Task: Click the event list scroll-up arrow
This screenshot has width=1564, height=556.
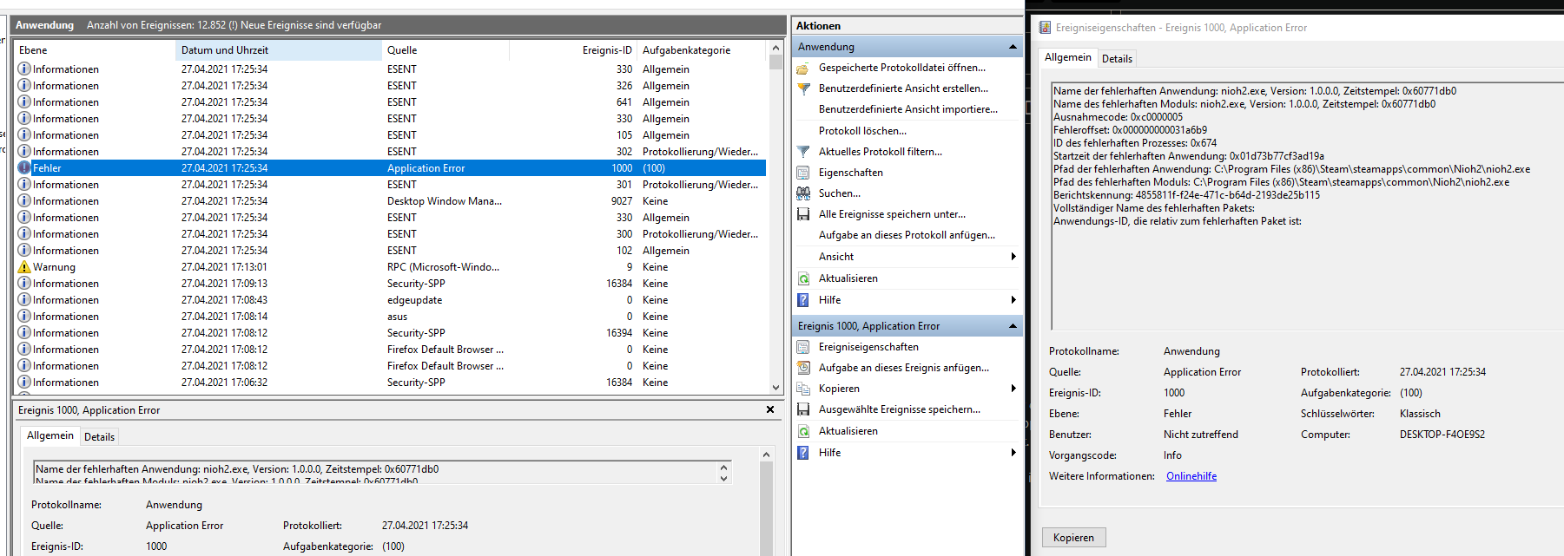Action: tap(776, 49)
